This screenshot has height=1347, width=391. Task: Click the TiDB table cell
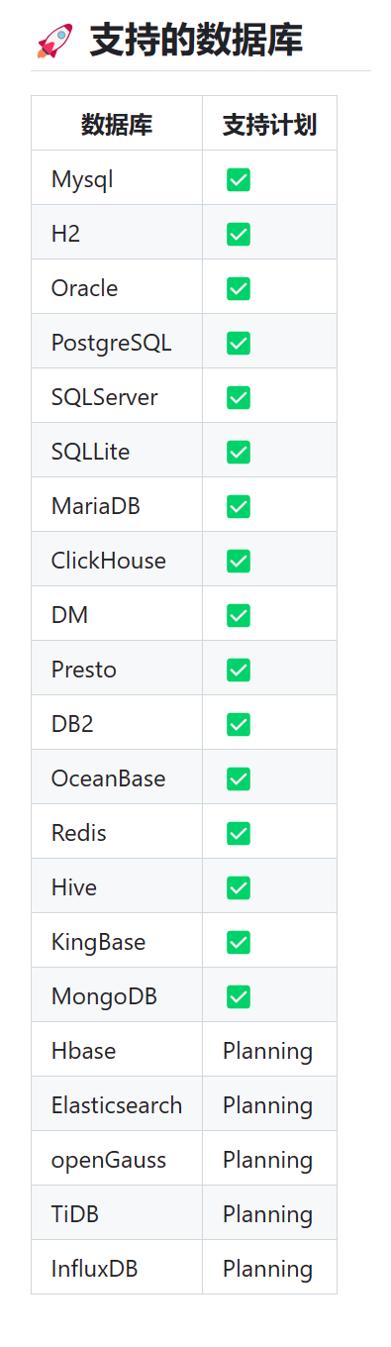117,1215
